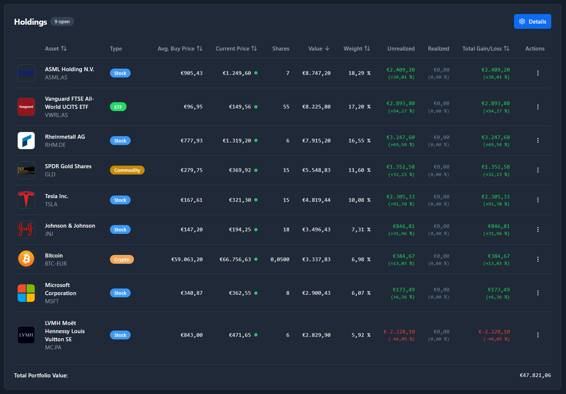Sort by Total Gain/Loss column
This screenshot has height=394, width=566.
pos(486,48)
